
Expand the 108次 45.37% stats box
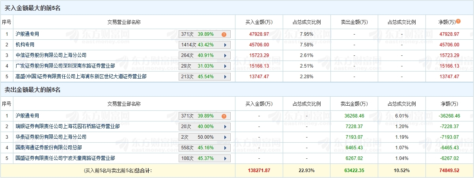[225, 158]
